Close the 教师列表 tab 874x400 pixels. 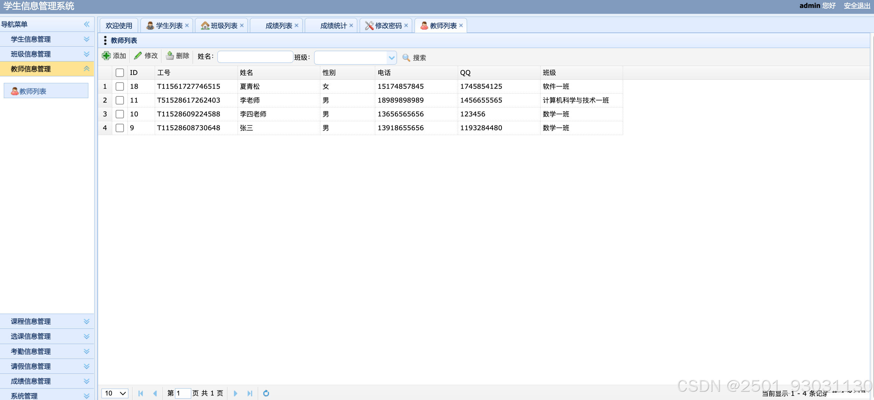pyautogui.click(x=461, y=26)
